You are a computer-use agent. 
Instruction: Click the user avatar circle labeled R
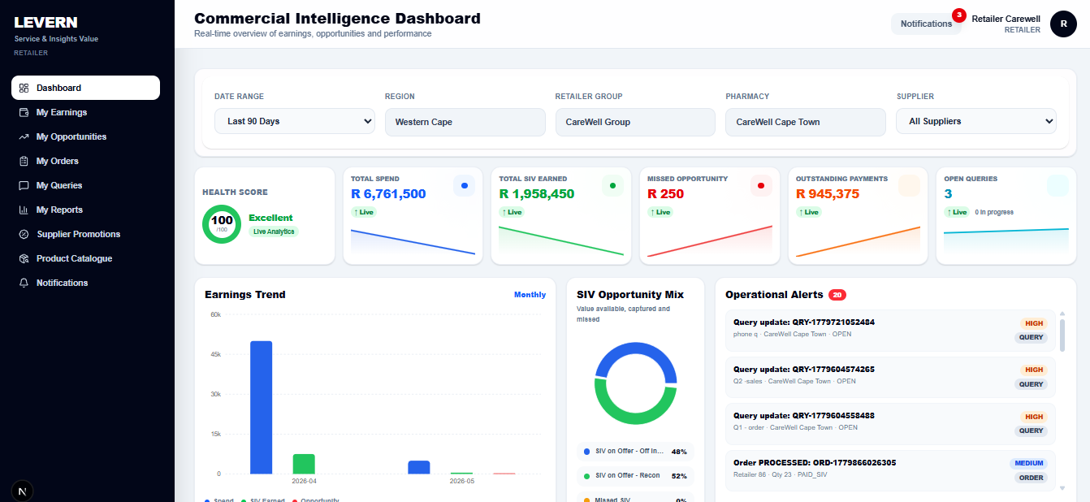coord(1063,24)
